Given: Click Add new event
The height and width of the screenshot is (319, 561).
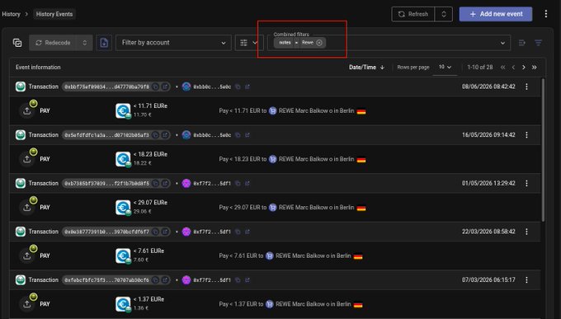Looking at the screenshot, I should tap(496, 14).
